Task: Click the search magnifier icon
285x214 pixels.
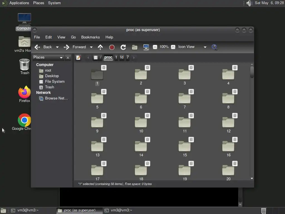Action: (214, 47)
